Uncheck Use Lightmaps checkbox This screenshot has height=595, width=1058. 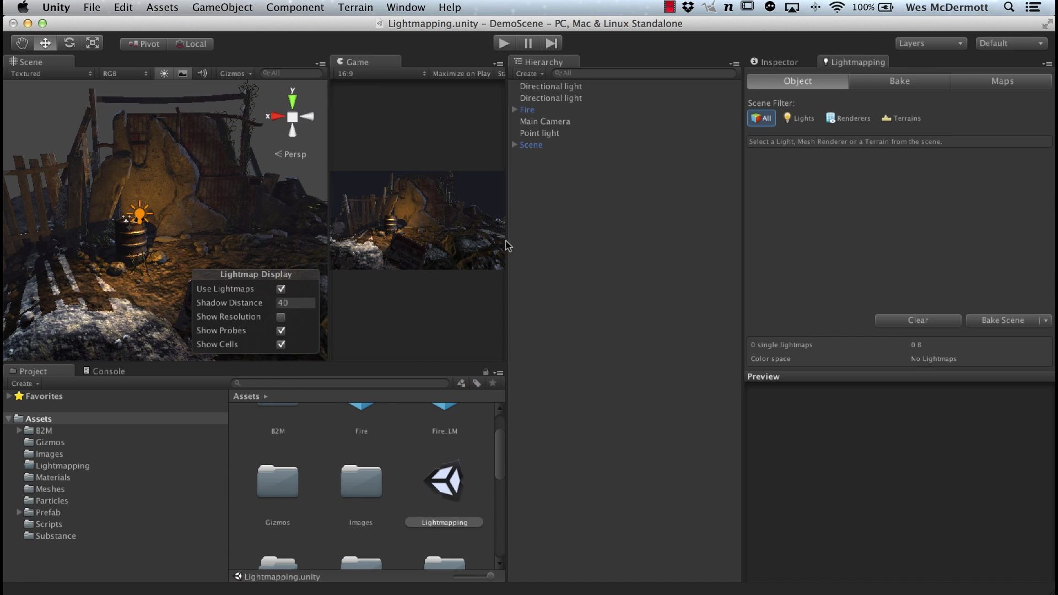(x=281, y=289)
